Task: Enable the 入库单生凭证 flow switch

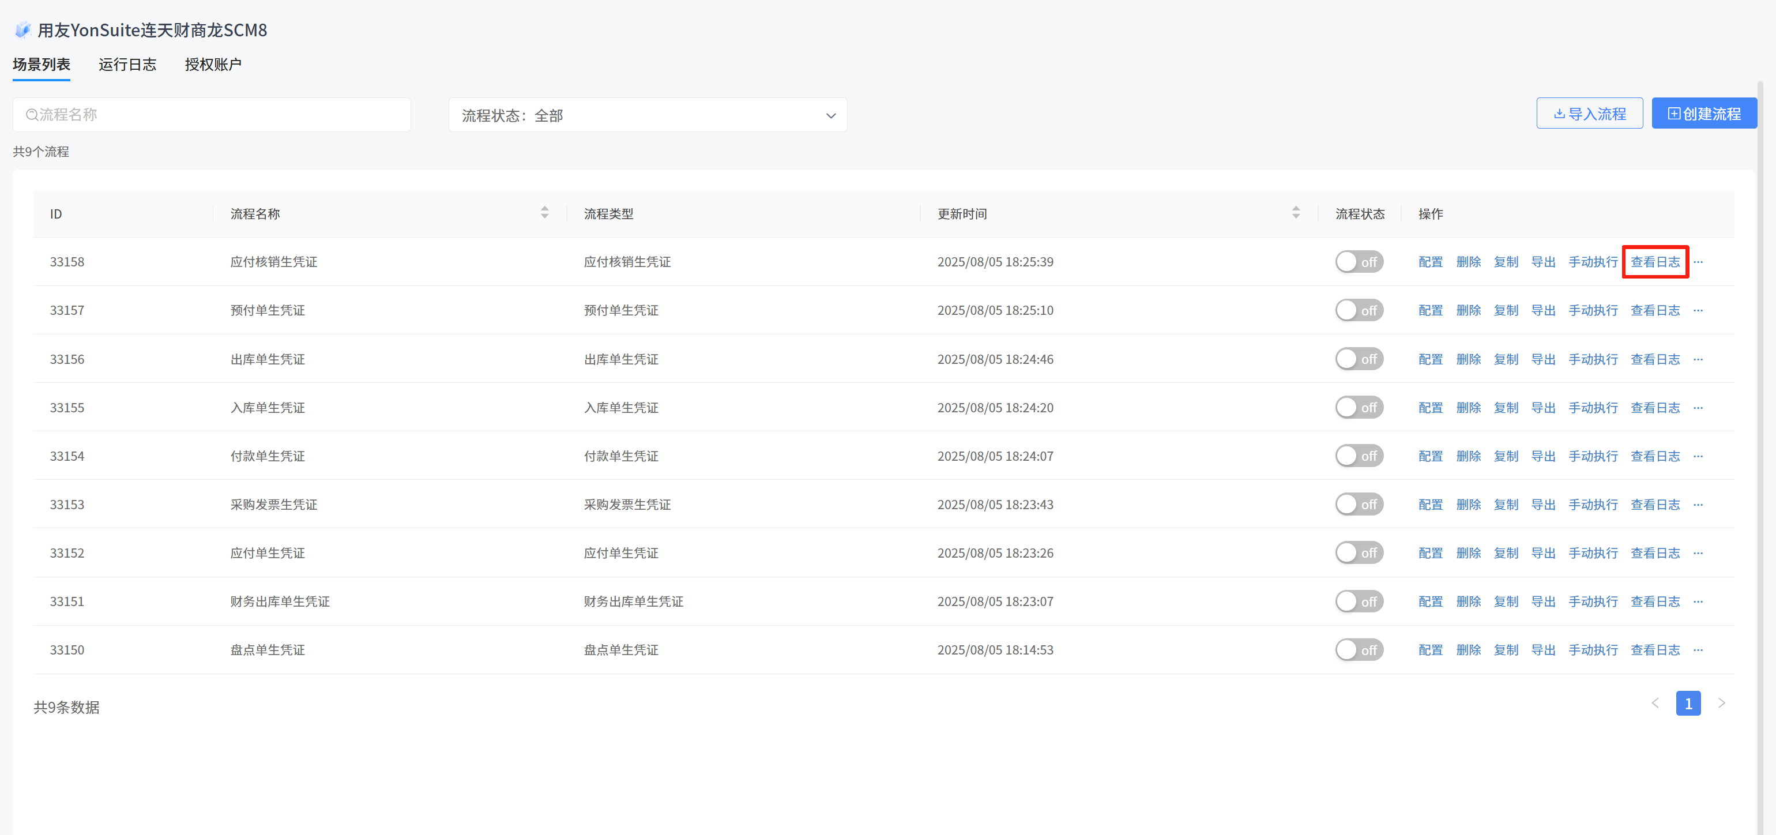Action: pyautogui.click(x=1359, y=408)
